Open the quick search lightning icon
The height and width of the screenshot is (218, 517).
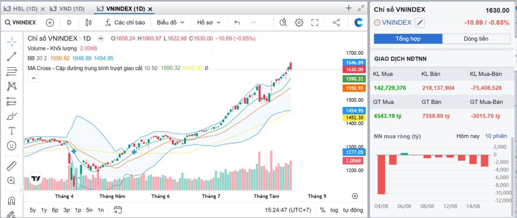[x=283, y=23]
